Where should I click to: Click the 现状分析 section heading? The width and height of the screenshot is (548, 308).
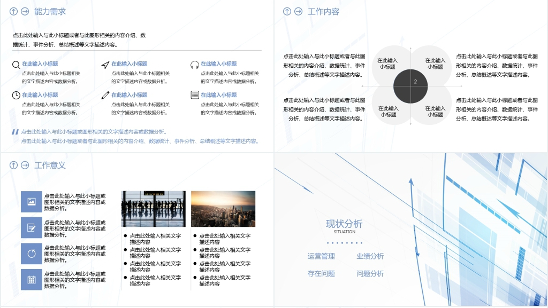(x=344, y=224)
